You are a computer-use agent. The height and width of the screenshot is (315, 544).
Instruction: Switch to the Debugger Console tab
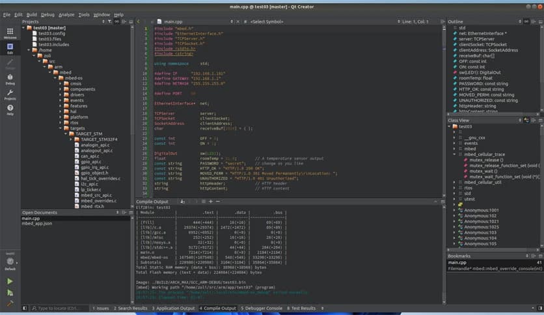click(x=261, y=308)
